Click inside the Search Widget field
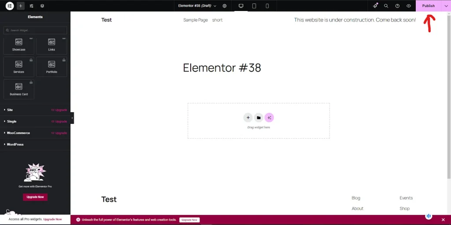This screenshot has height=225, width=451. pos(35,30)
